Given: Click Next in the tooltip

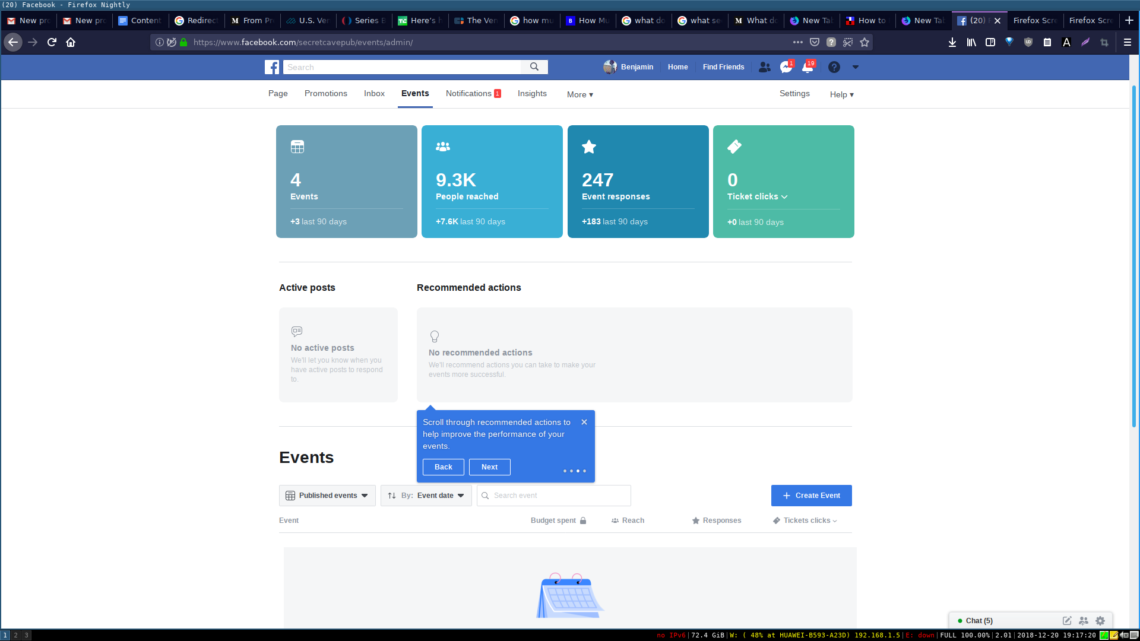Looking at the screenshot, I should pyautogui.click(x=490, y=467).
